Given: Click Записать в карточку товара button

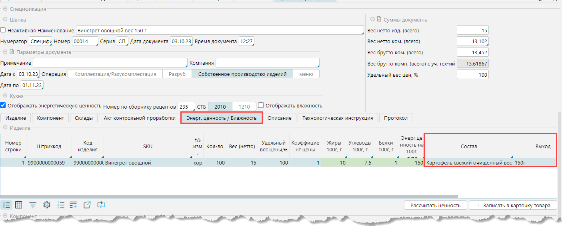Looking at the screenshot, I should tap(513, 205).
